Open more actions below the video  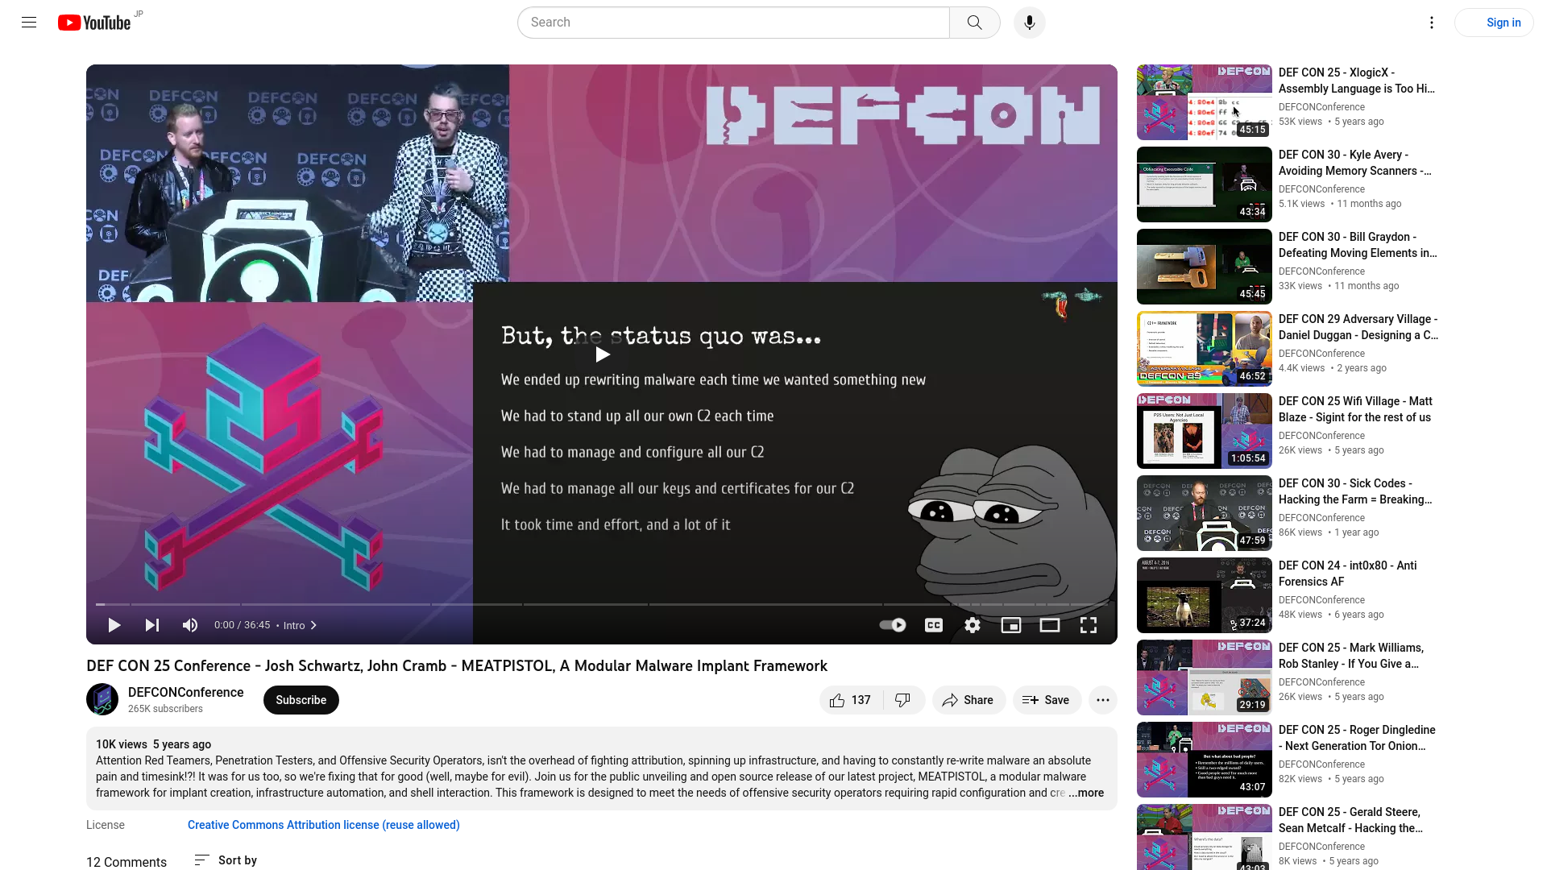point(1103,700)
